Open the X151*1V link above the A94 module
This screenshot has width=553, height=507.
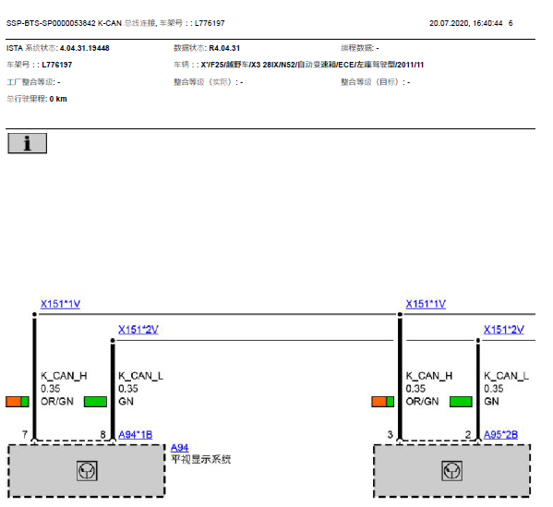60,304
